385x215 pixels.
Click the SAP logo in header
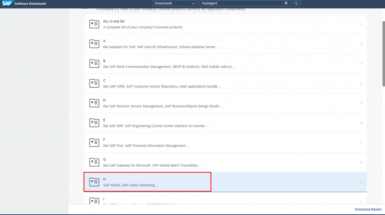point(7,3)
